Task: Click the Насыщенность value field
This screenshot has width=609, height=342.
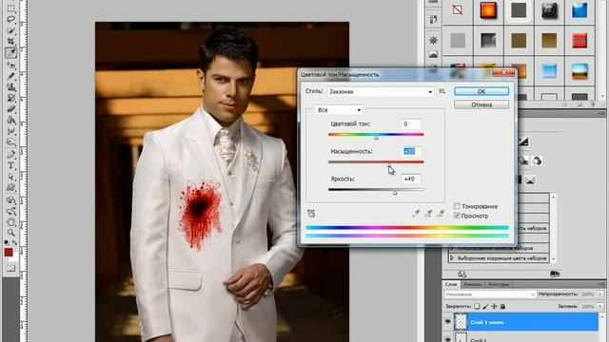Action: [x=411, y=152]
